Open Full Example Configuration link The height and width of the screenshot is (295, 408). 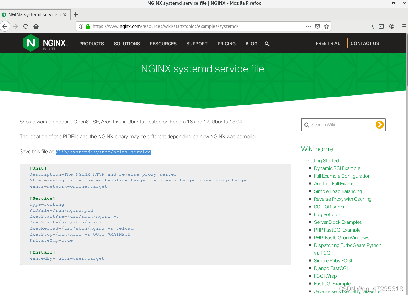342,176
